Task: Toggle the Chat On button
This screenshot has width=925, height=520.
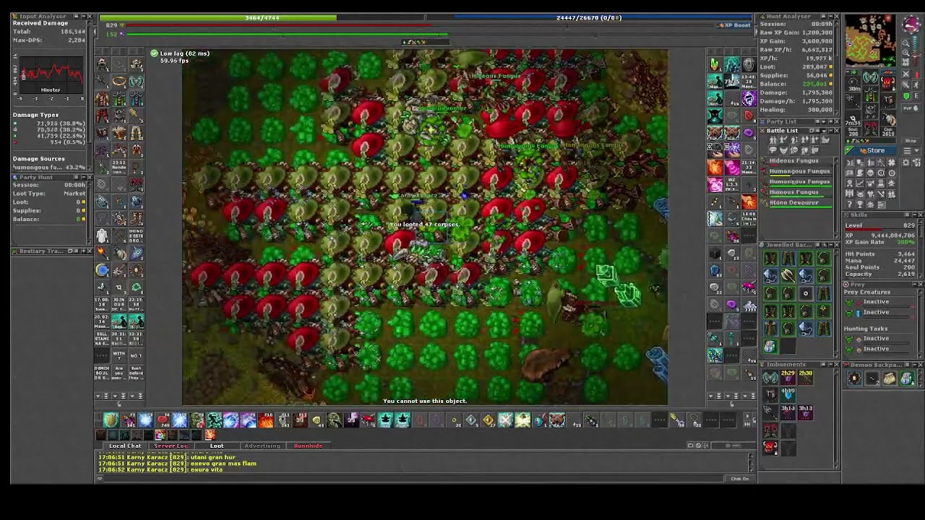Action: tap(739, 478)
